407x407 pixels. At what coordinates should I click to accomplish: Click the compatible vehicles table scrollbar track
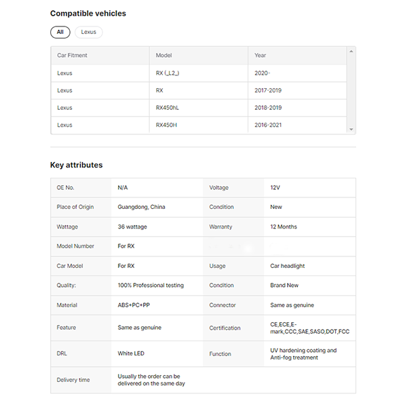click(x=351, y=92)
